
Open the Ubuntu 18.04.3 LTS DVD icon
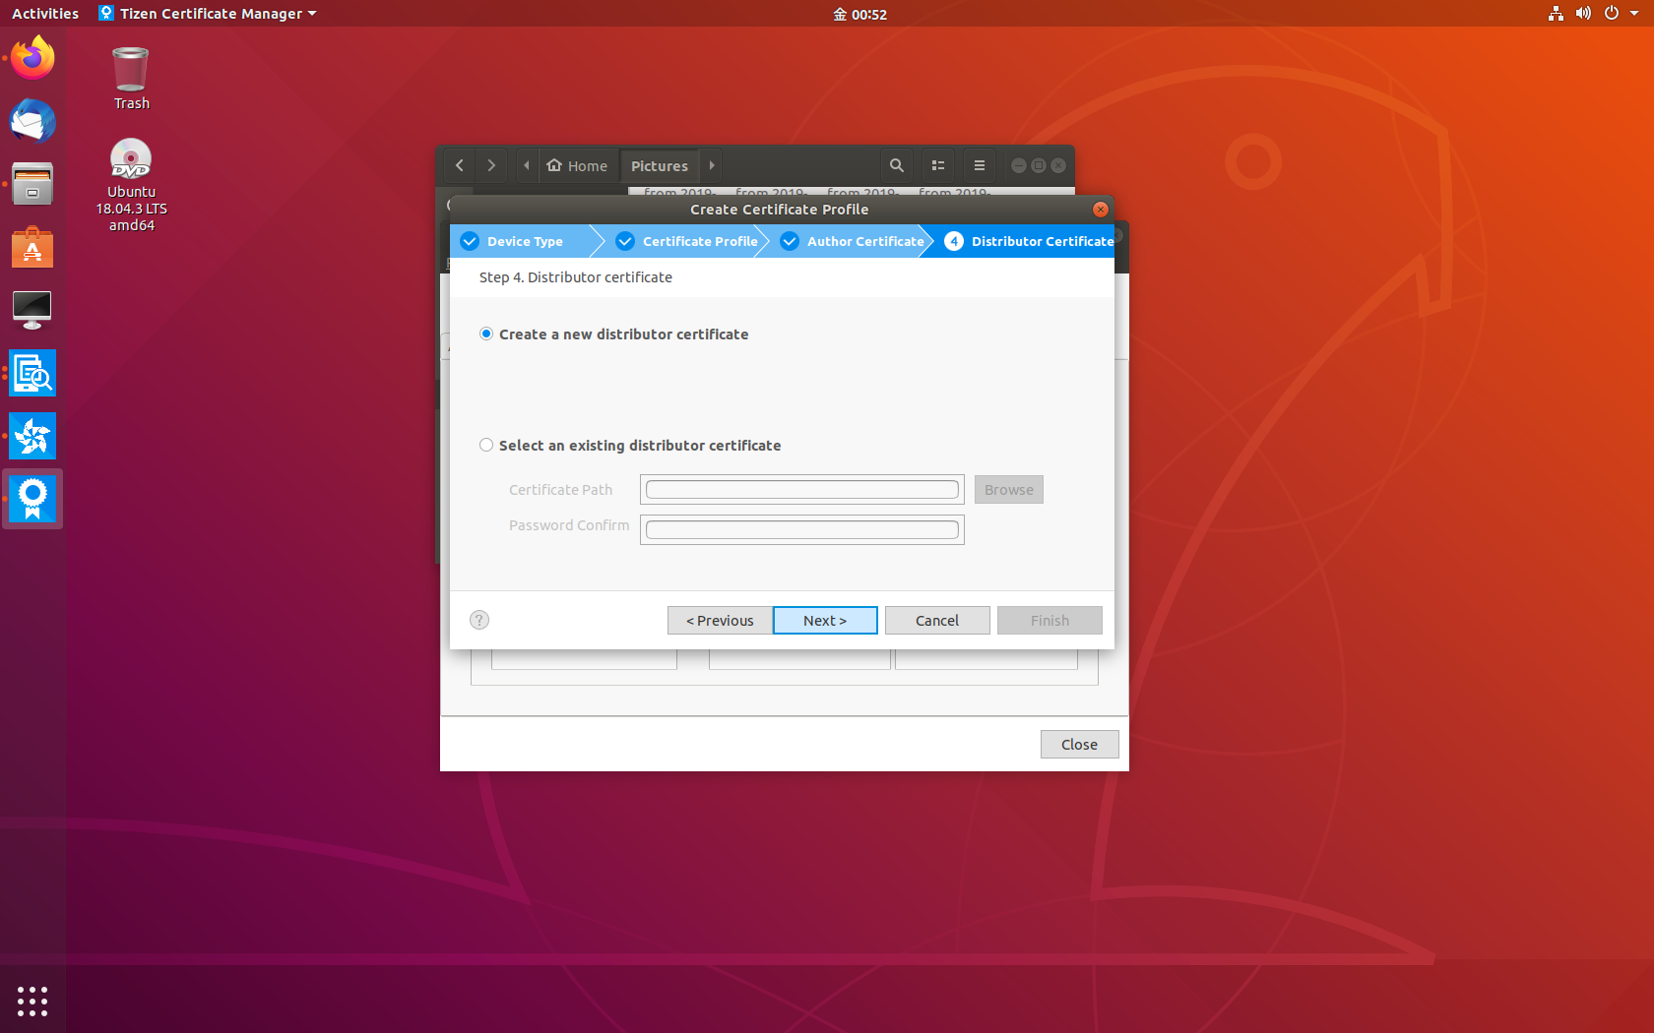point(131,185)
